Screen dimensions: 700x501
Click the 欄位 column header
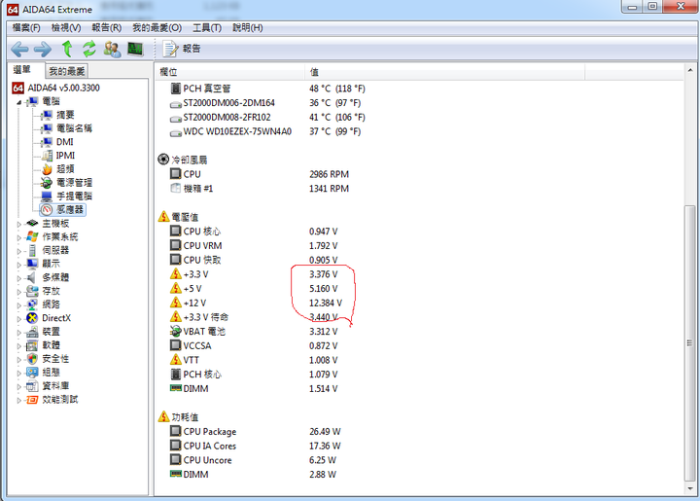229,72
